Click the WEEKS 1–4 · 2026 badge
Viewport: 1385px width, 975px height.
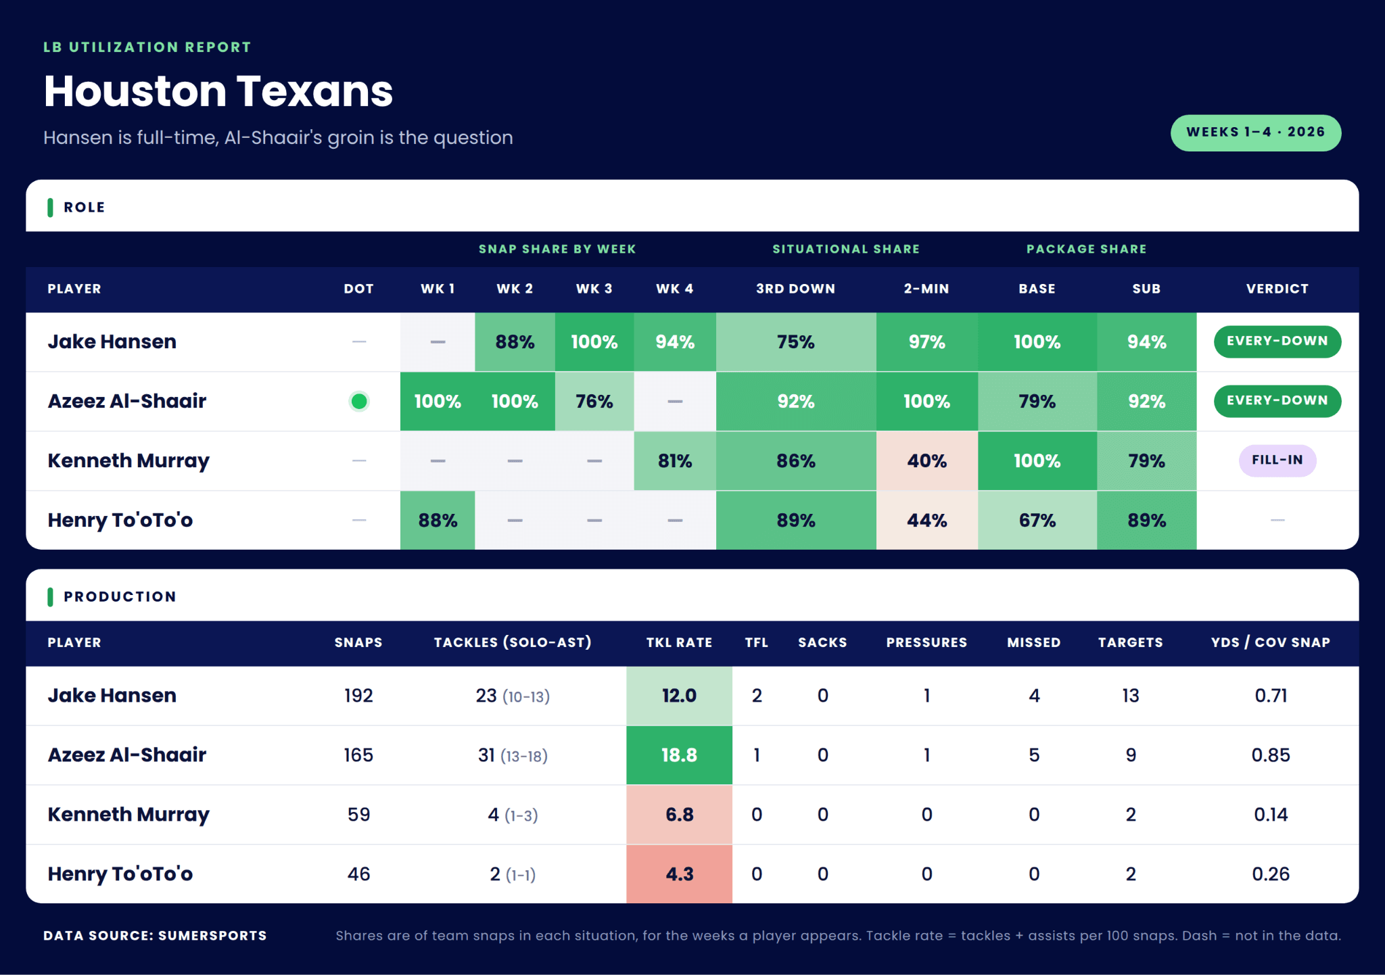(x=1256, y=133)
